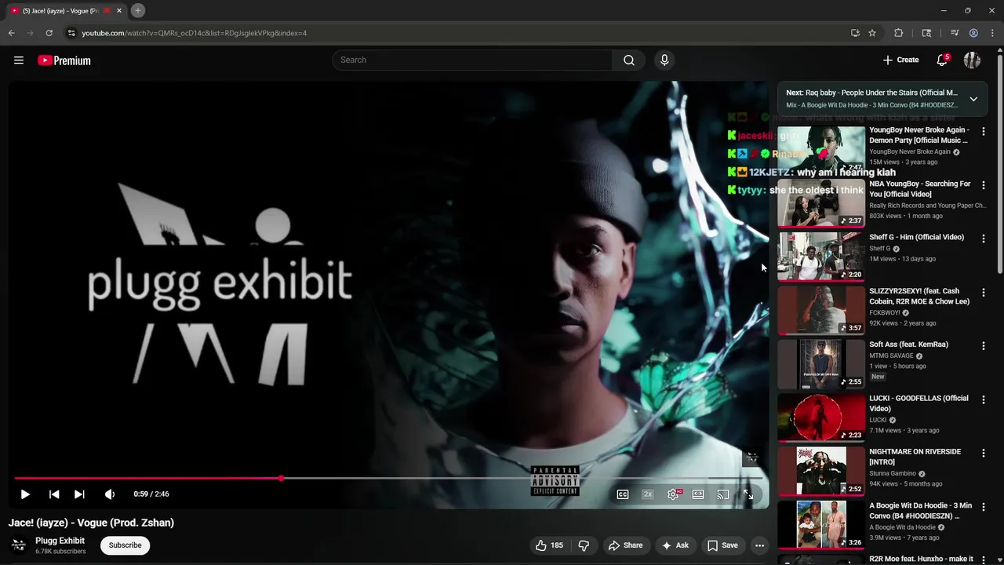Screen dimensions: 1004x565
Task: Open options for YoungBoy Demon Party video
Action: 984,132
